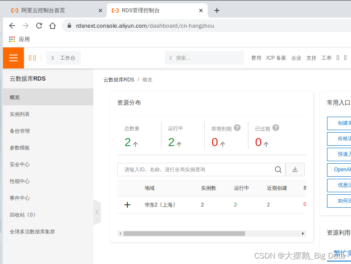Image resolution: width=351 pixels, height=264 pixels.
Task: Open a new browser tab with plus
Action: tap(216, 10)
